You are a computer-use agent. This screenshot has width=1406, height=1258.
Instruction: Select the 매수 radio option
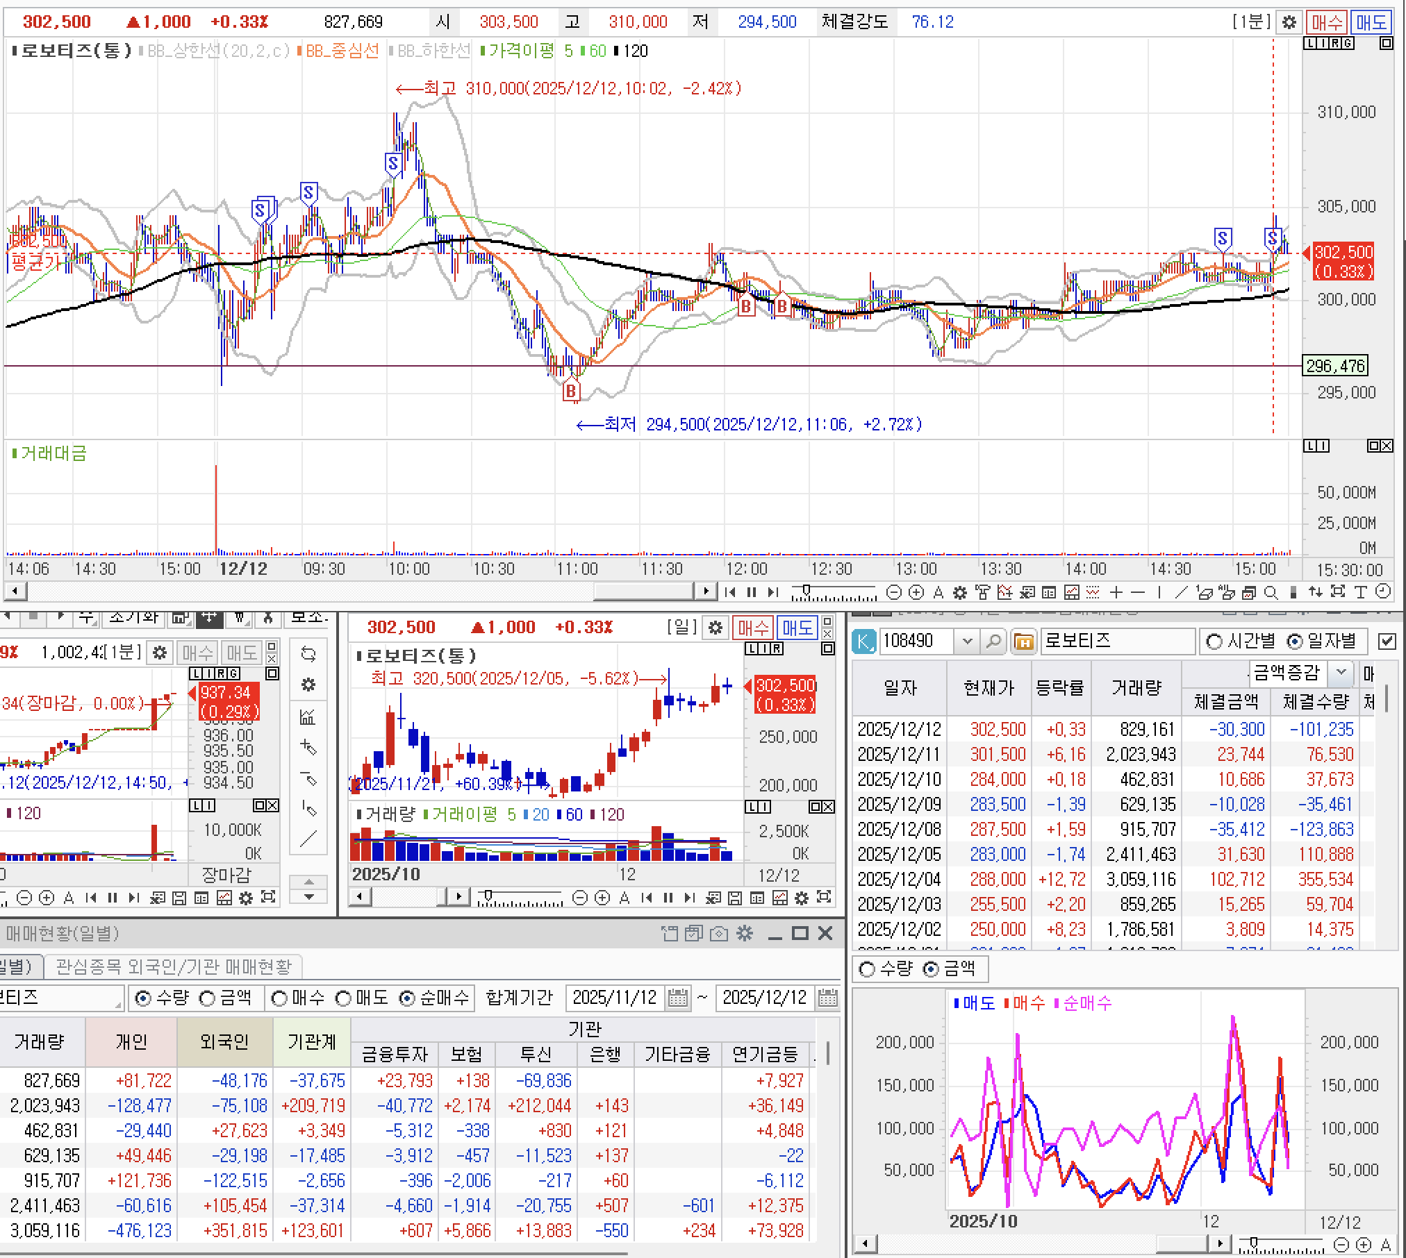[x=279, y=998]
